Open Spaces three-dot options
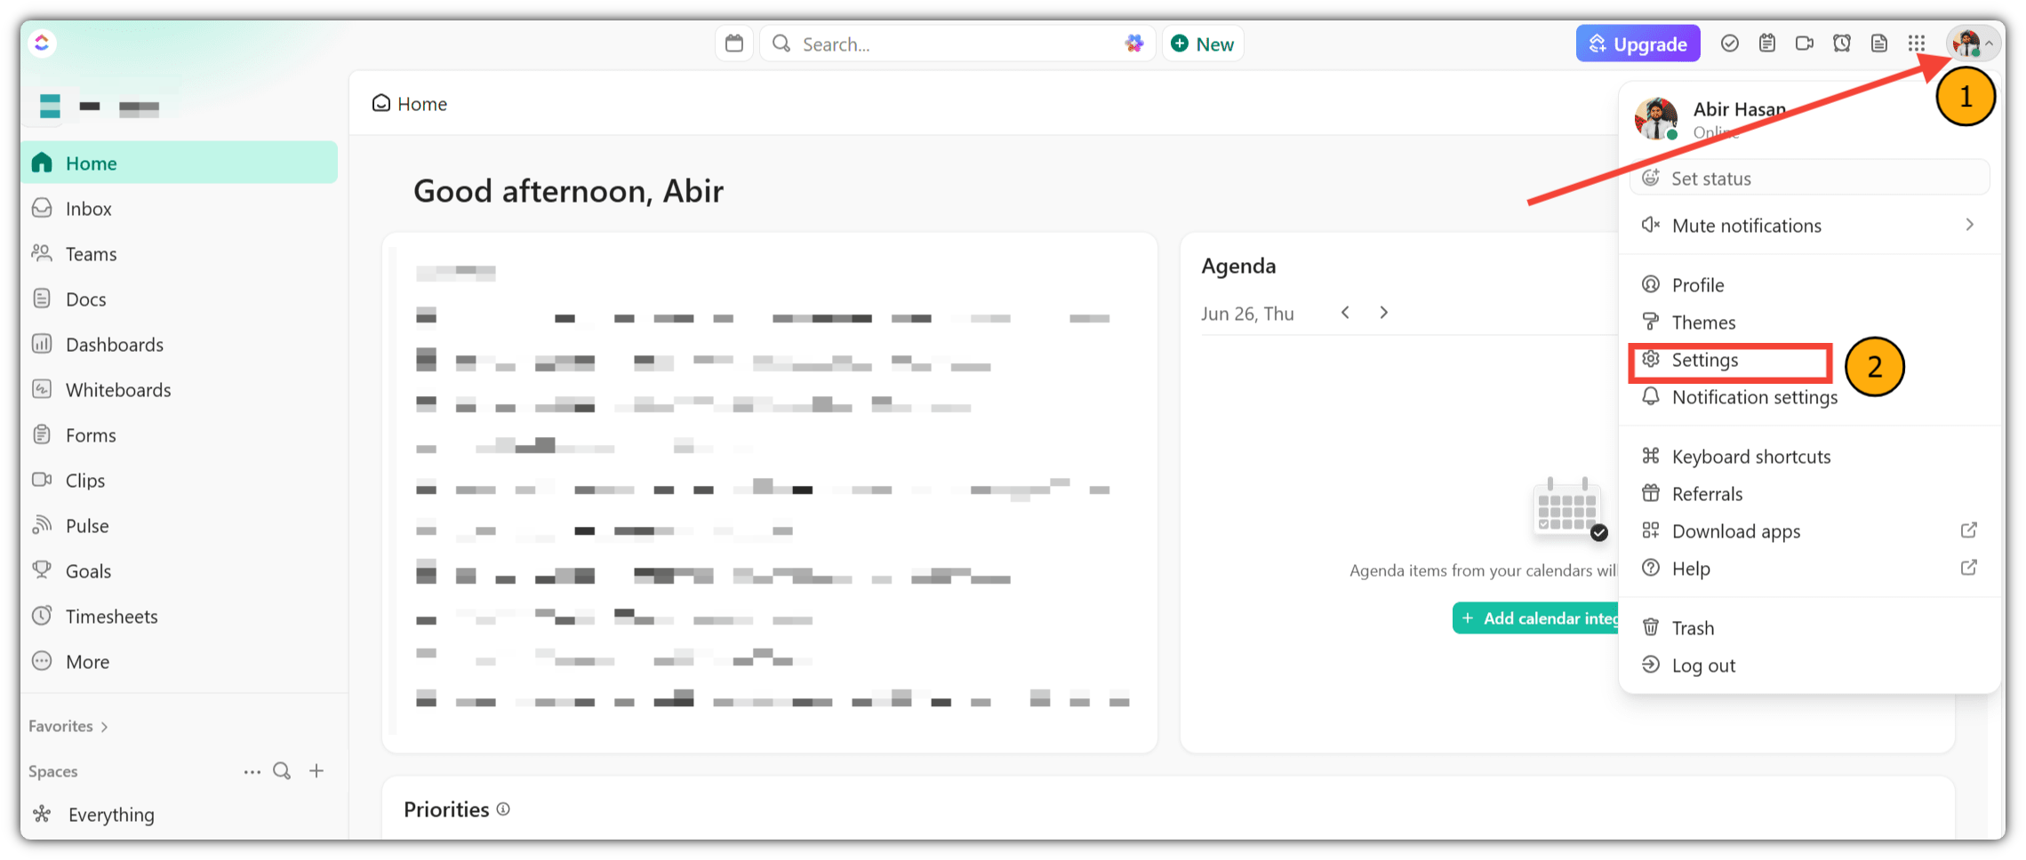This screenshot has width=2026, height=860. click(252, 771)
